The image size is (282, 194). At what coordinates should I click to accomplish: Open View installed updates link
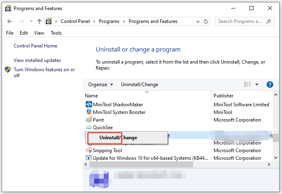(37, 60)
